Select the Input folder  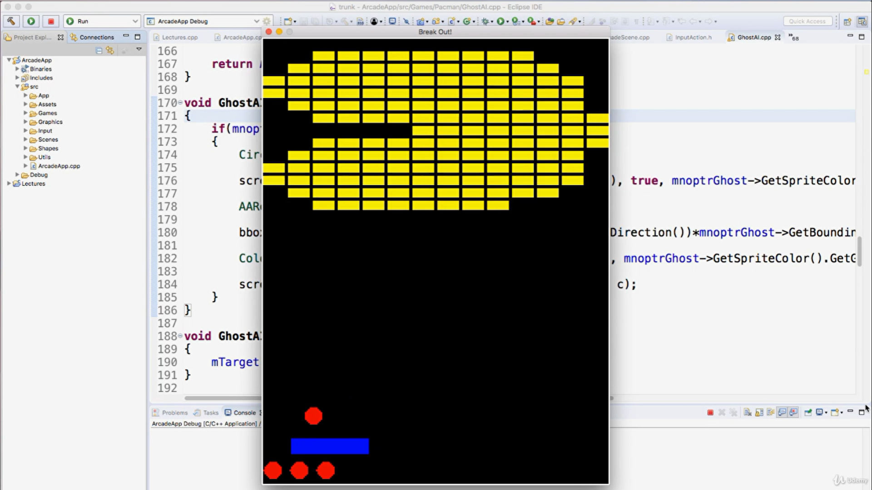pyautogui.click(x=41, y=130)
